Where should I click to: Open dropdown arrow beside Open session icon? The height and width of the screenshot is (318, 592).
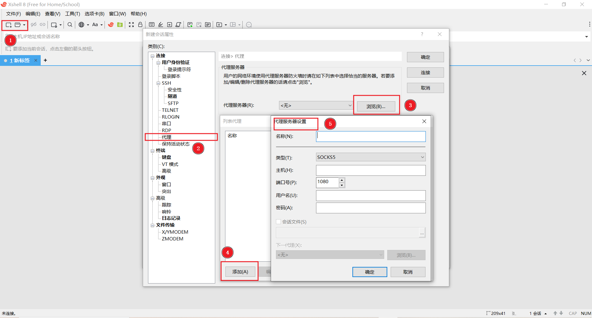click(24, 25)
